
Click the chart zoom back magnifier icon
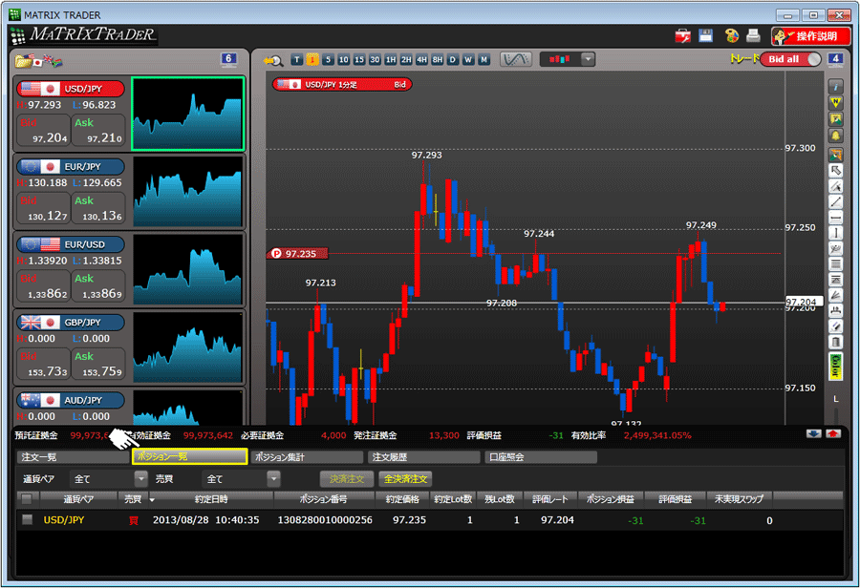273,60
